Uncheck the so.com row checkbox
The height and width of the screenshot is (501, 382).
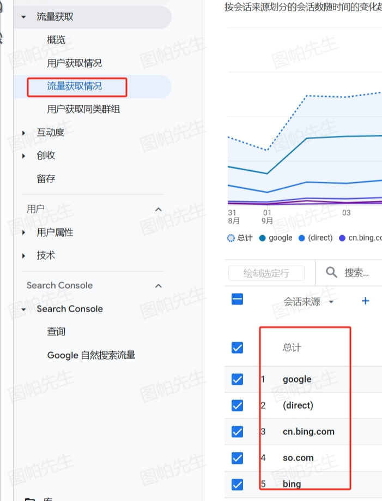(x=237, y=458)
